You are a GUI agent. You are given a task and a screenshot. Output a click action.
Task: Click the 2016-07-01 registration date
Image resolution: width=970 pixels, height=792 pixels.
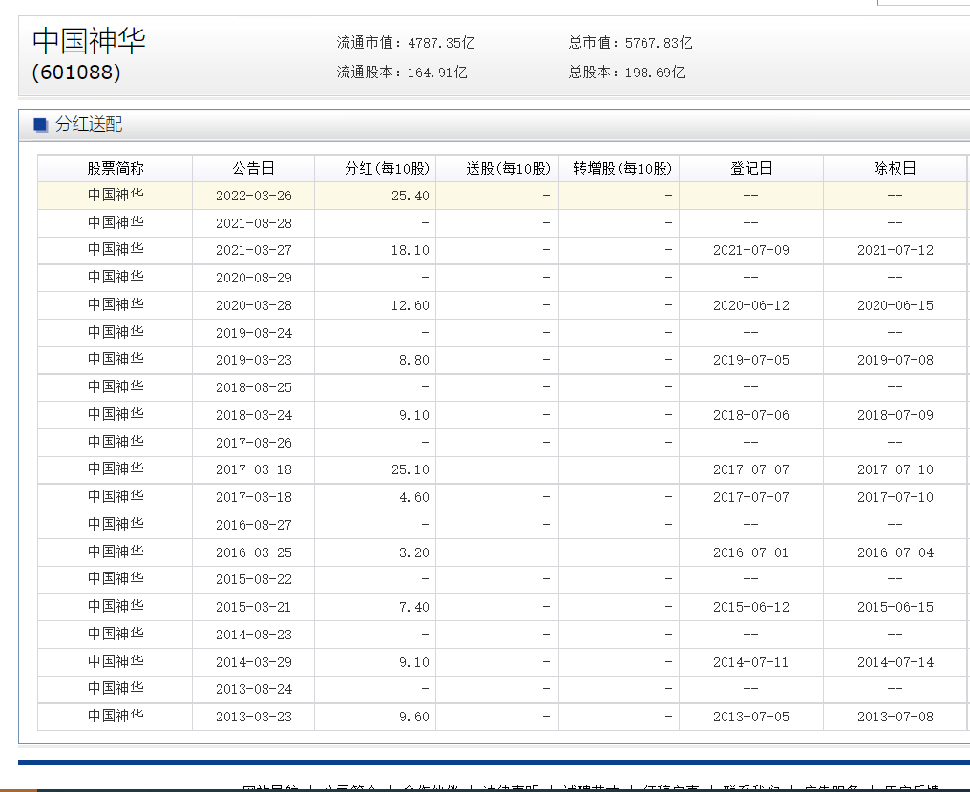pyautogui.click(x=751, y=552)
